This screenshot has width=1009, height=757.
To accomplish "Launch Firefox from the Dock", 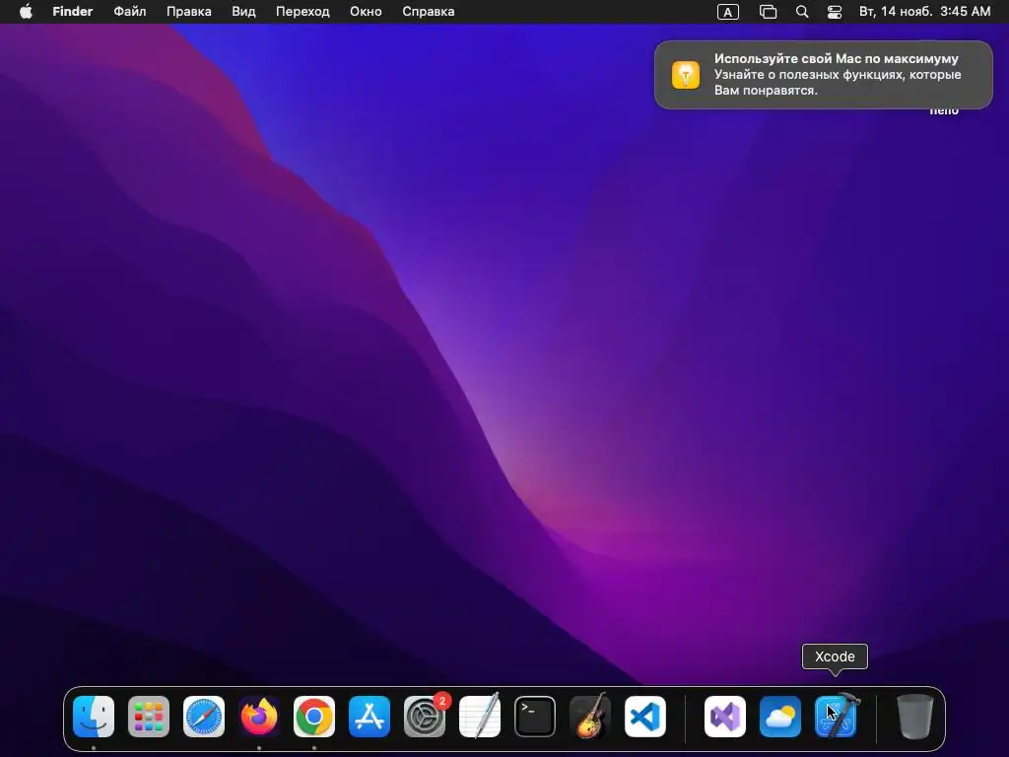I will 259,717.
